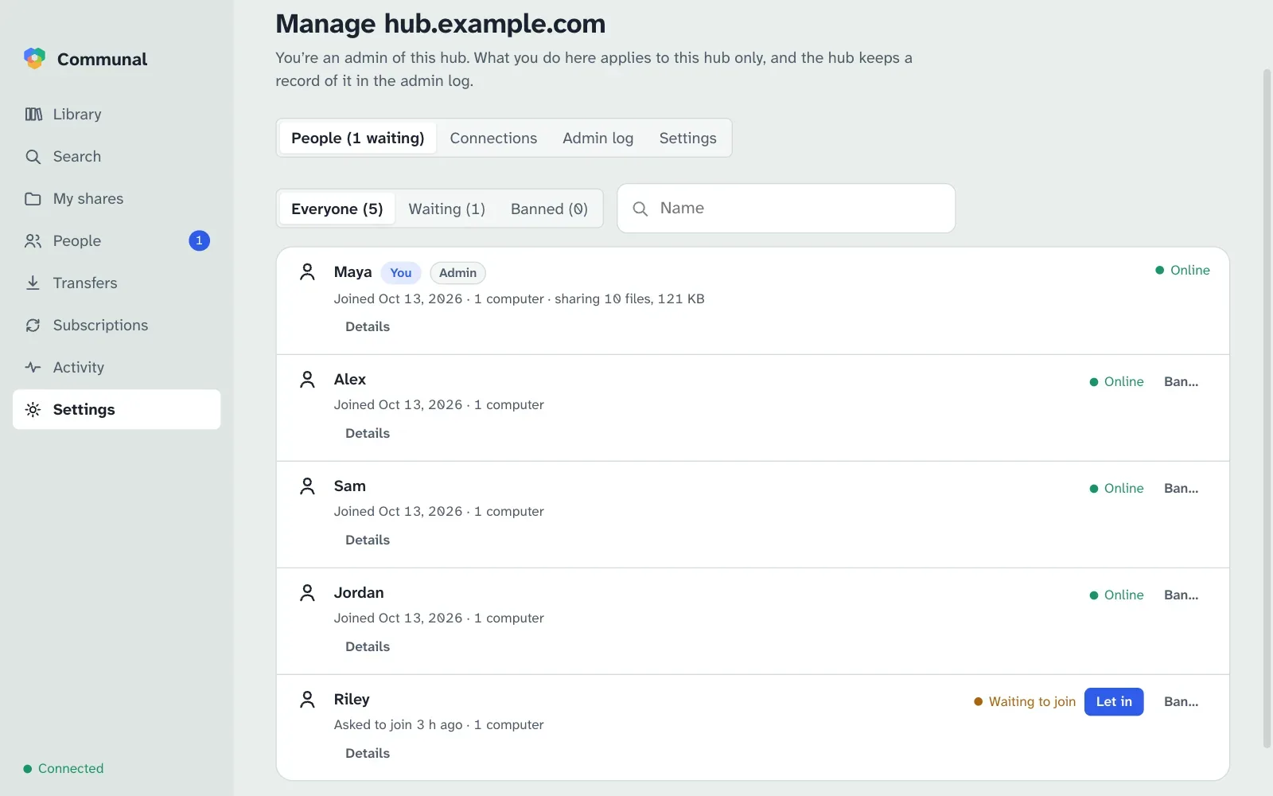Ban Sam from the hub
Screen dimensions: 1273x796
point(1181,489)
